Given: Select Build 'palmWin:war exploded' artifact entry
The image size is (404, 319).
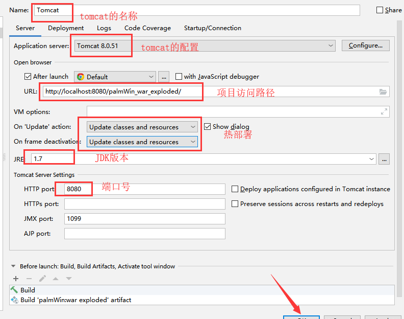Looking at the screenshot, I should coord(201,300).
